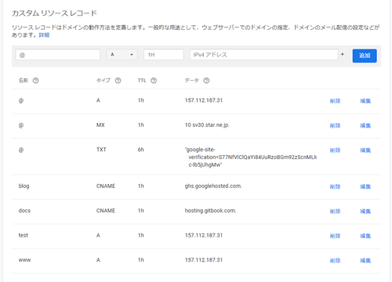Delete the docs CNAME record
The height and width of the screenshot is (282, 392).
tap(335, 211)
